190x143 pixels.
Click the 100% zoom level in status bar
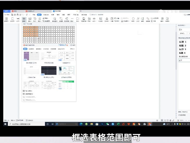[181, 120]
